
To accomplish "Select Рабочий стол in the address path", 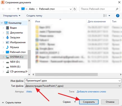I will (x=47, y=9).
